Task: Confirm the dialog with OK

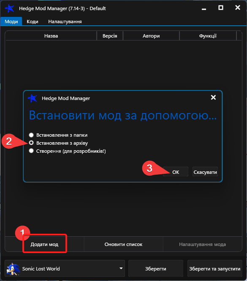Action: [x=176, y=172]
